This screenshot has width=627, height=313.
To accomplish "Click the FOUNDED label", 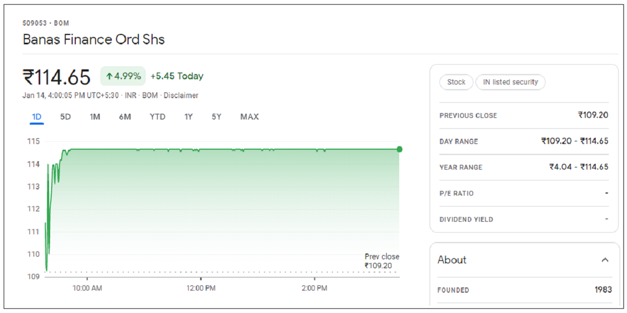I will (x=454, y=290).
